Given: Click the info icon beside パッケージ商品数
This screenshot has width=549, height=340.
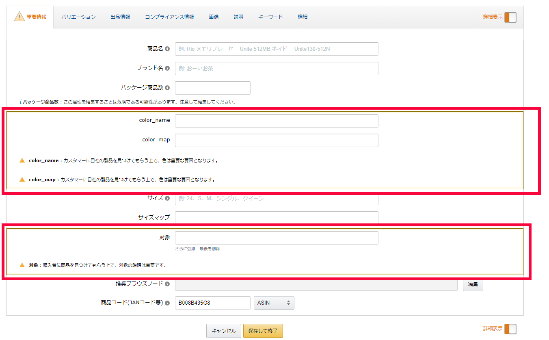Looking at the screenshot, I should [167, 88].
